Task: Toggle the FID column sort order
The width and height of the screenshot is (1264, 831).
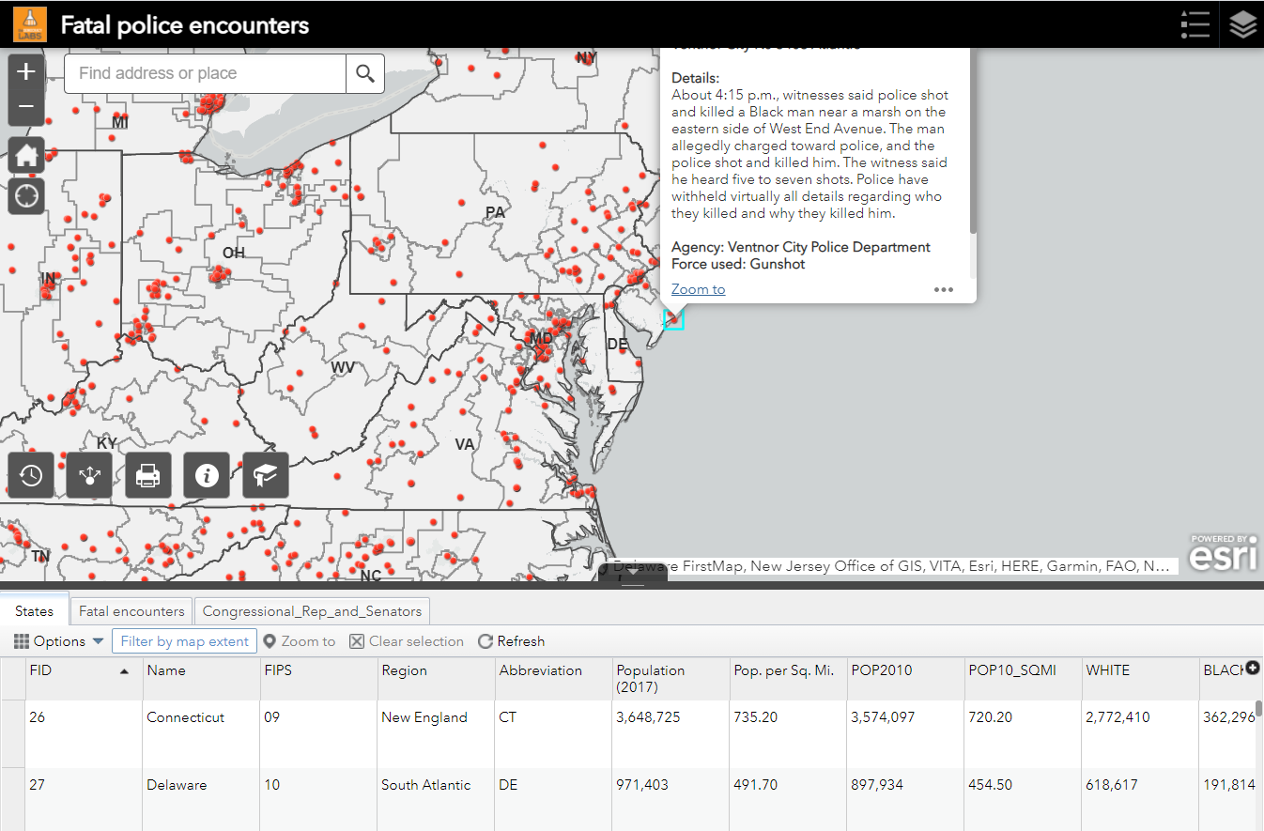Action: click(x=83, y=670)
